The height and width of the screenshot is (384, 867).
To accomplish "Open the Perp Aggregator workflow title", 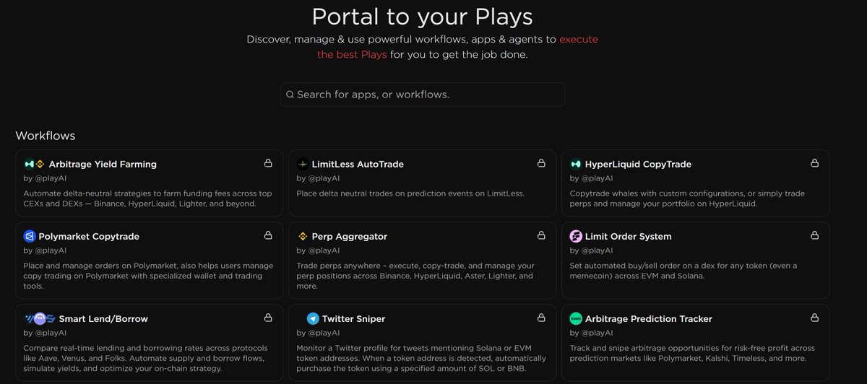I will (x=349, y=236).
